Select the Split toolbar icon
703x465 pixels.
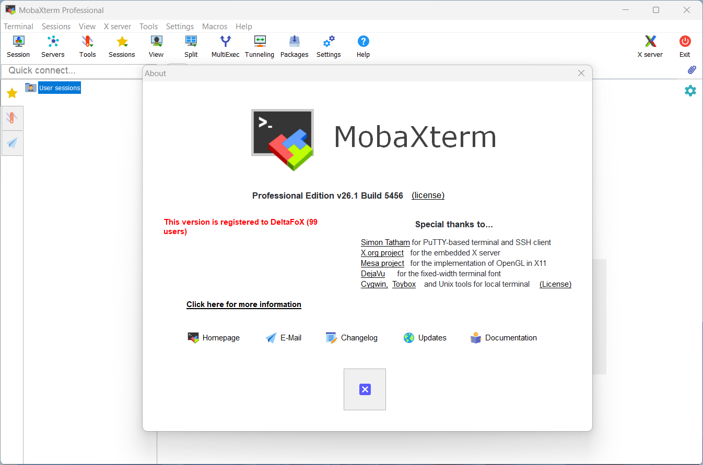point(191,46)
